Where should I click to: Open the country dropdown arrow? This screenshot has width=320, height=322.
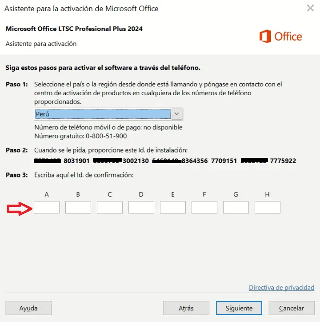pyautogui.click(x=177, y=114)
